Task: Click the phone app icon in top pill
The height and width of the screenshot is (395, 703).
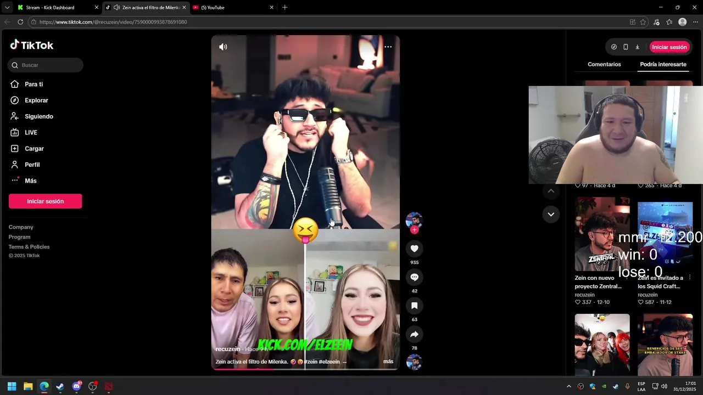Action: point(626,47)
